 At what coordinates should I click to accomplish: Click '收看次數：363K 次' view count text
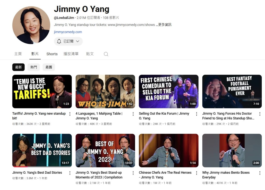(x=25, y=124)
